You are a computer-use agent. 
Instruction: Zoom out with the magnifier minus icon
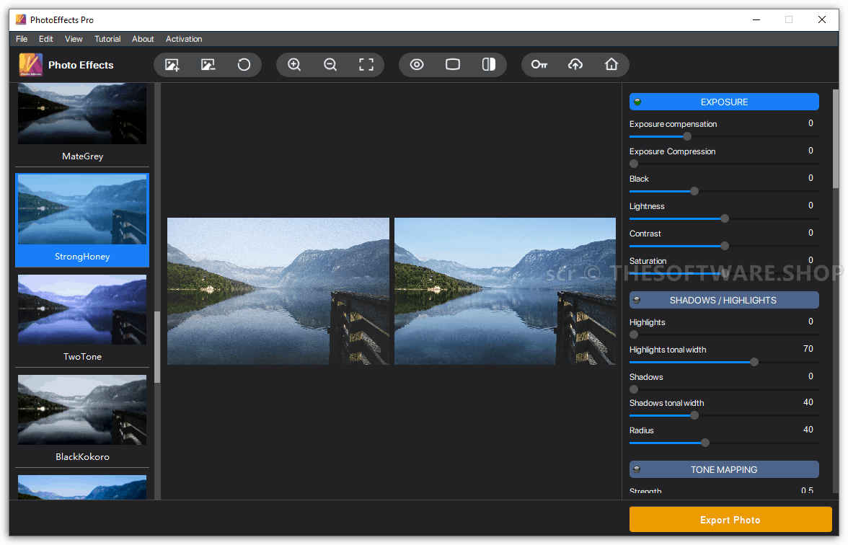330,65
